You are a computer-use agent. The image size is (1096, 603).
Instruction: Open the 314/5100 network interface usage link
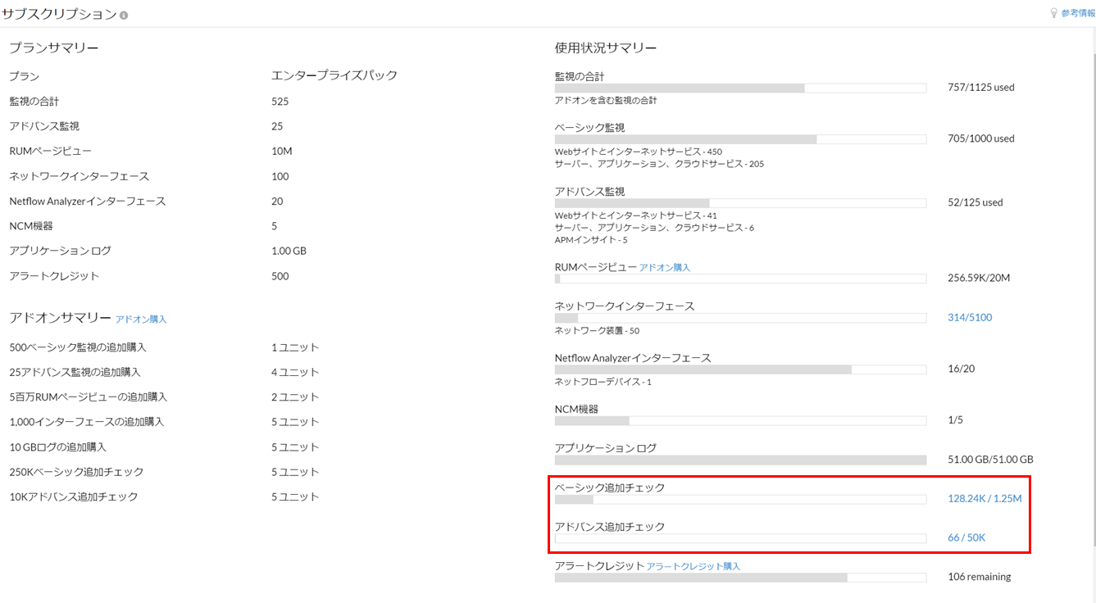[969, 317]
